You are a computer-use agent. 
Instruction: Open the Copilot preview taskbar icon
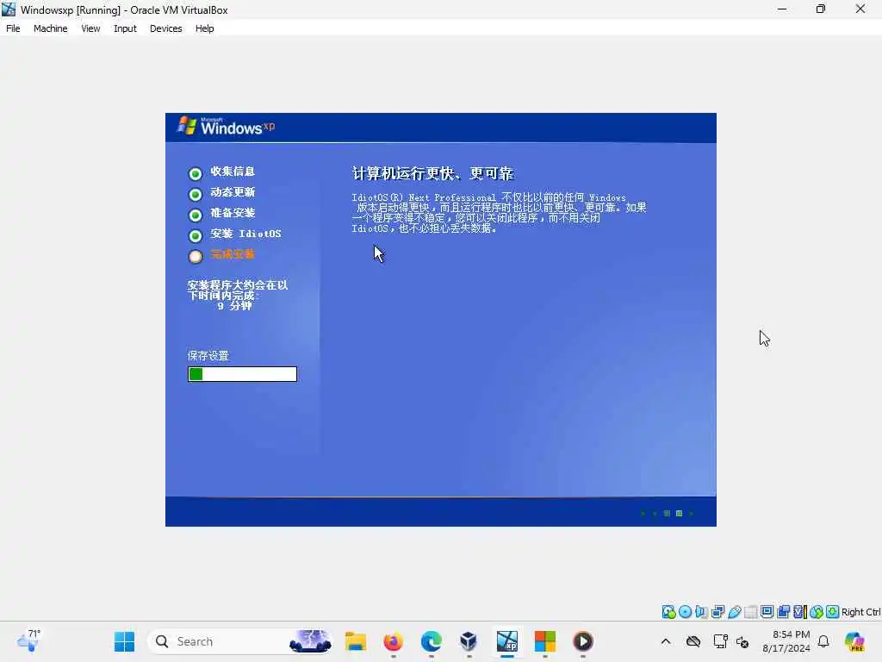(x=854, y=641)
